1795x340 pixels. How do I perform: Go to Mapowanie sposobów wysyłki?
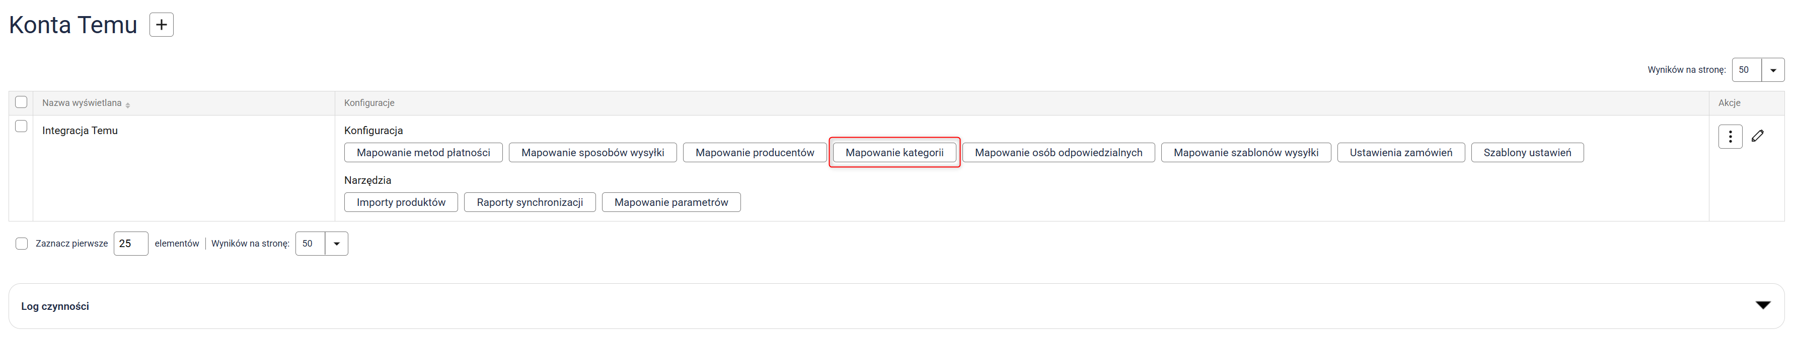592,152
